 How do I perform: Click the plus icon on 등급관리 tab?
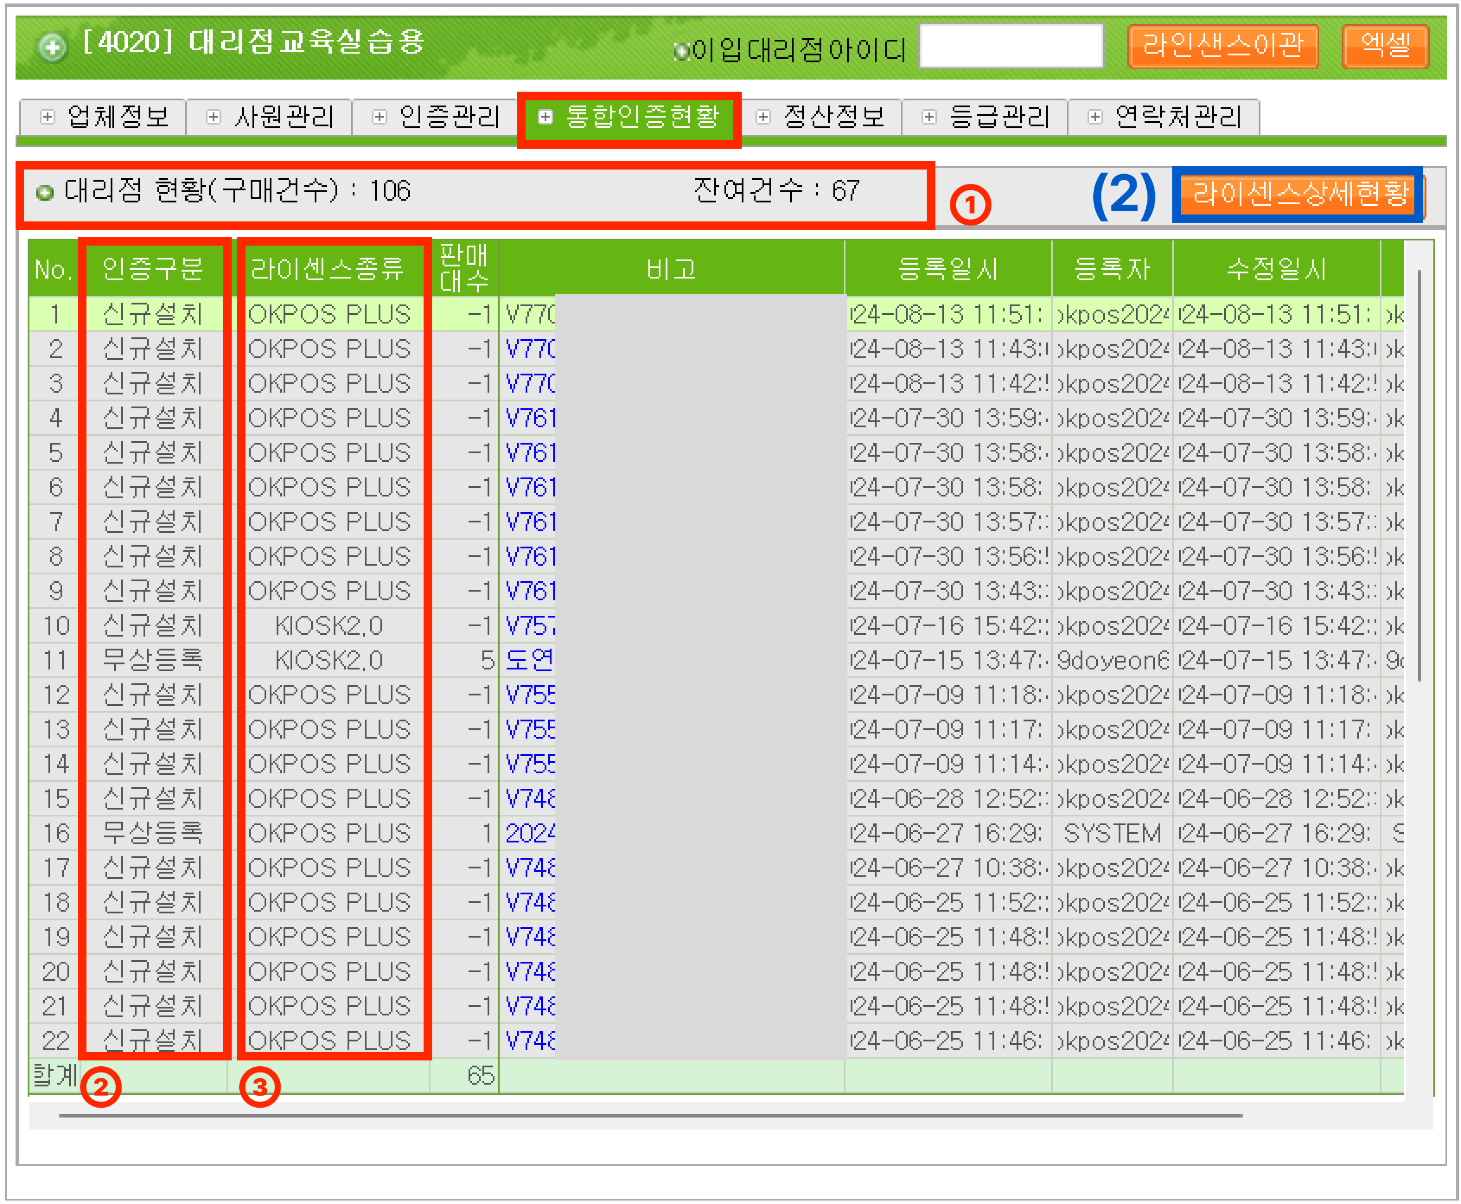[928, 116]
